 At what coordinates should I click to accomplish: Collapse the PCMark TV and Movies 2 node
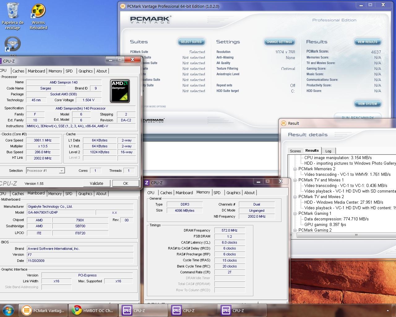tap(295, 197)
